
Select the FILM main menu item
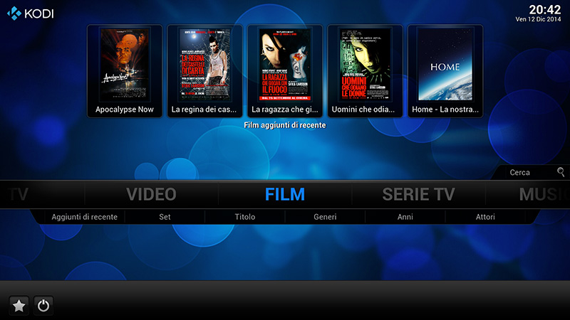pos(285,194)
